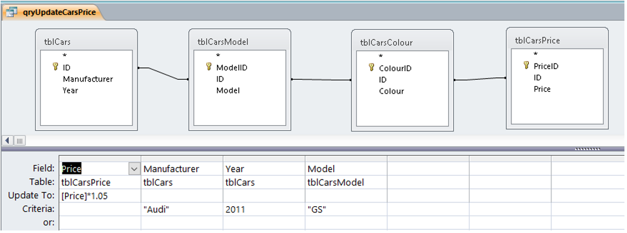Click the or: row label
This screenshot has width=627, height=233.
click(x=48, y=222)
